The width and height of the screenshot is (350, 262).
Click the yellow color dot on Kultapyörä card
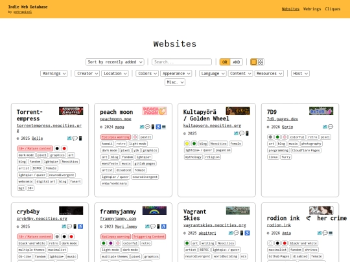(x=187, y=144)
